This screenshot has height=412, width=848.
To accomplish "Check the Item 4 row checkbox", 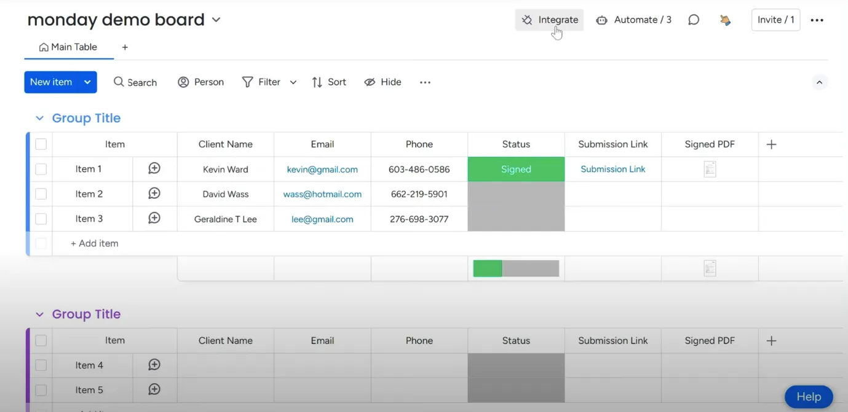I will tap(41, 365).
